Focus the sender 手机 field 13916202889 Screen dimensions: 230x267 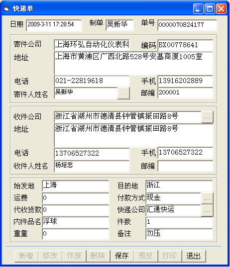pyautogui.click(x=185, y=81)
